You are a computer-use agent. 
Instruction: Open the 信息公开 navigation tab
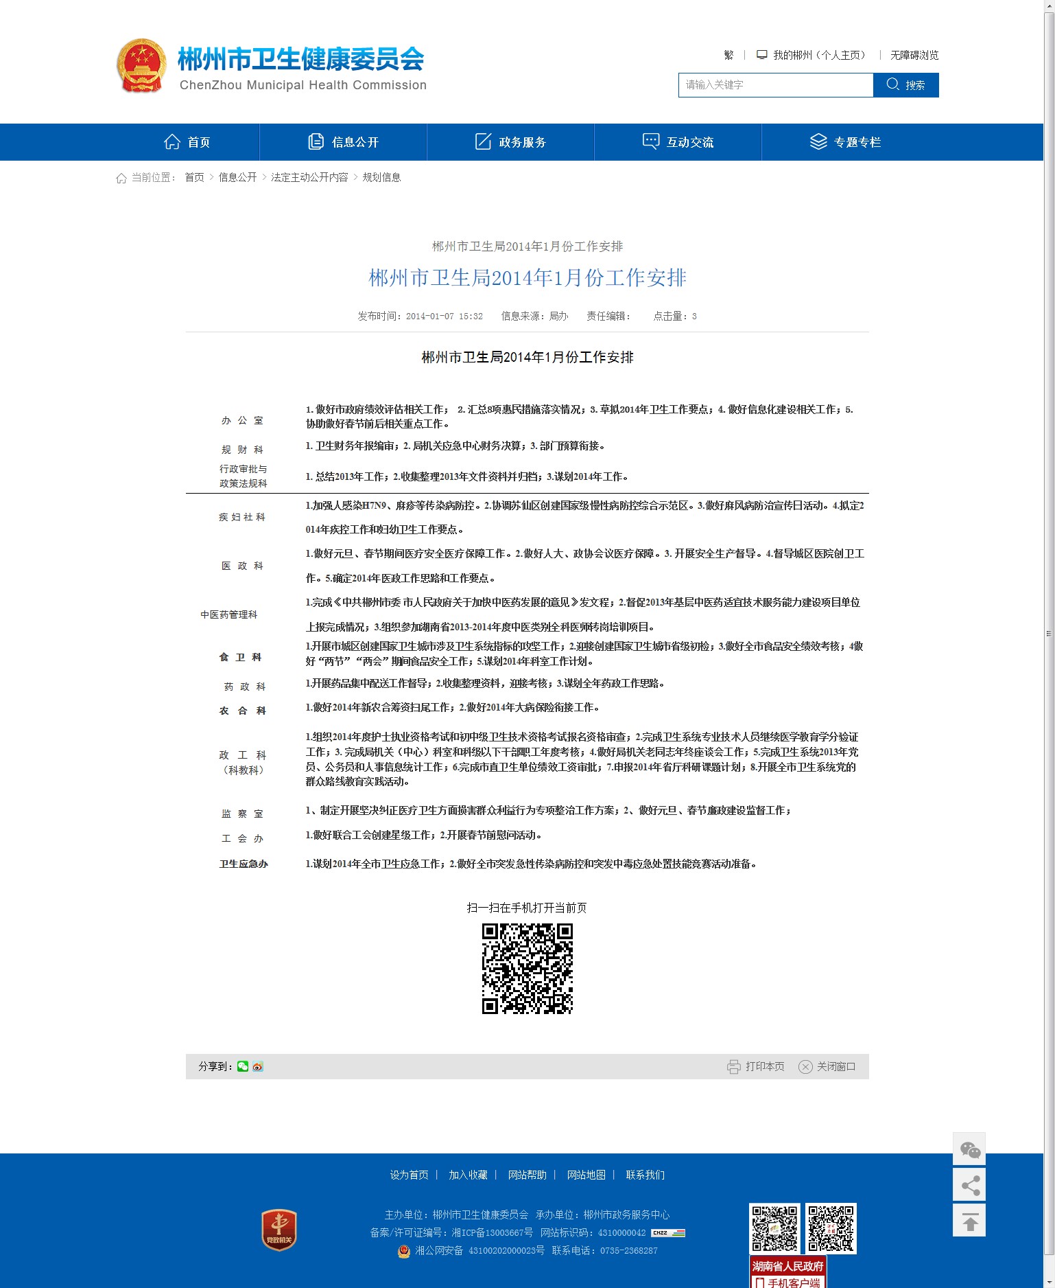tap(343, 142)
